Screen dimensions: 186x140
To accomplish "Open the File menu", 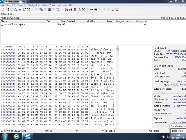I will tap(7, 5).
